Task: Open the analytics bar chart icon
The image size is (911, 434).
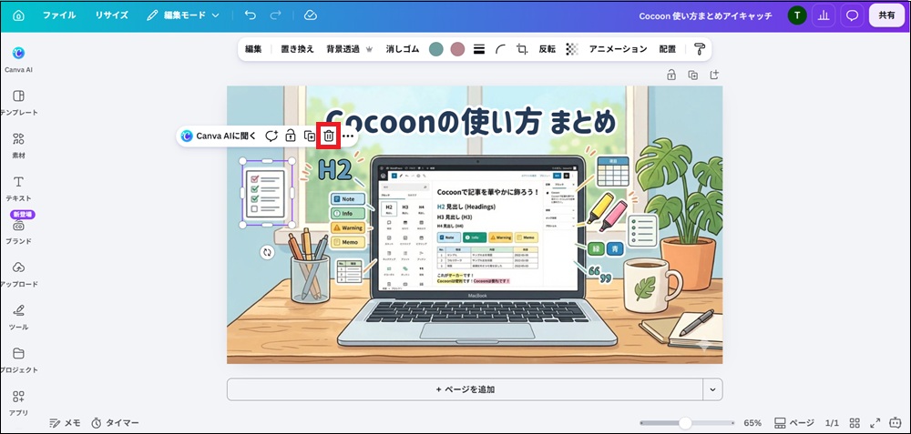Action: tap(824, 15)
